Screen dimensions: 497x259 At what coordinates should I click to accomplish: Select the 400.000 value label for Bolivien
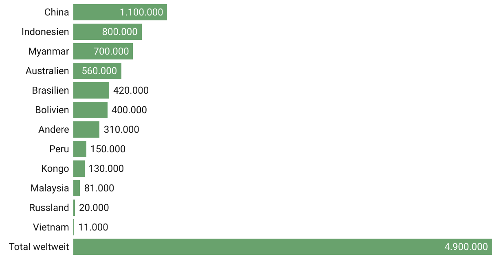coord(129,110)
